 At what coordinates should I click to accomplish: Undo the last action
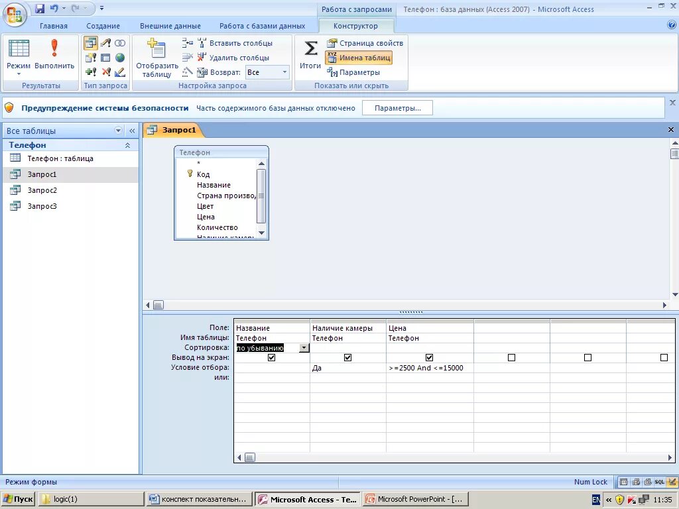(54, 8)
